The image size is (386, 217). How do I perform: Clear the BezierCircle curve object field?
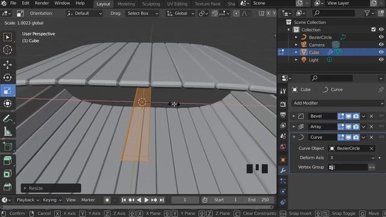click(x=372, y=148)
